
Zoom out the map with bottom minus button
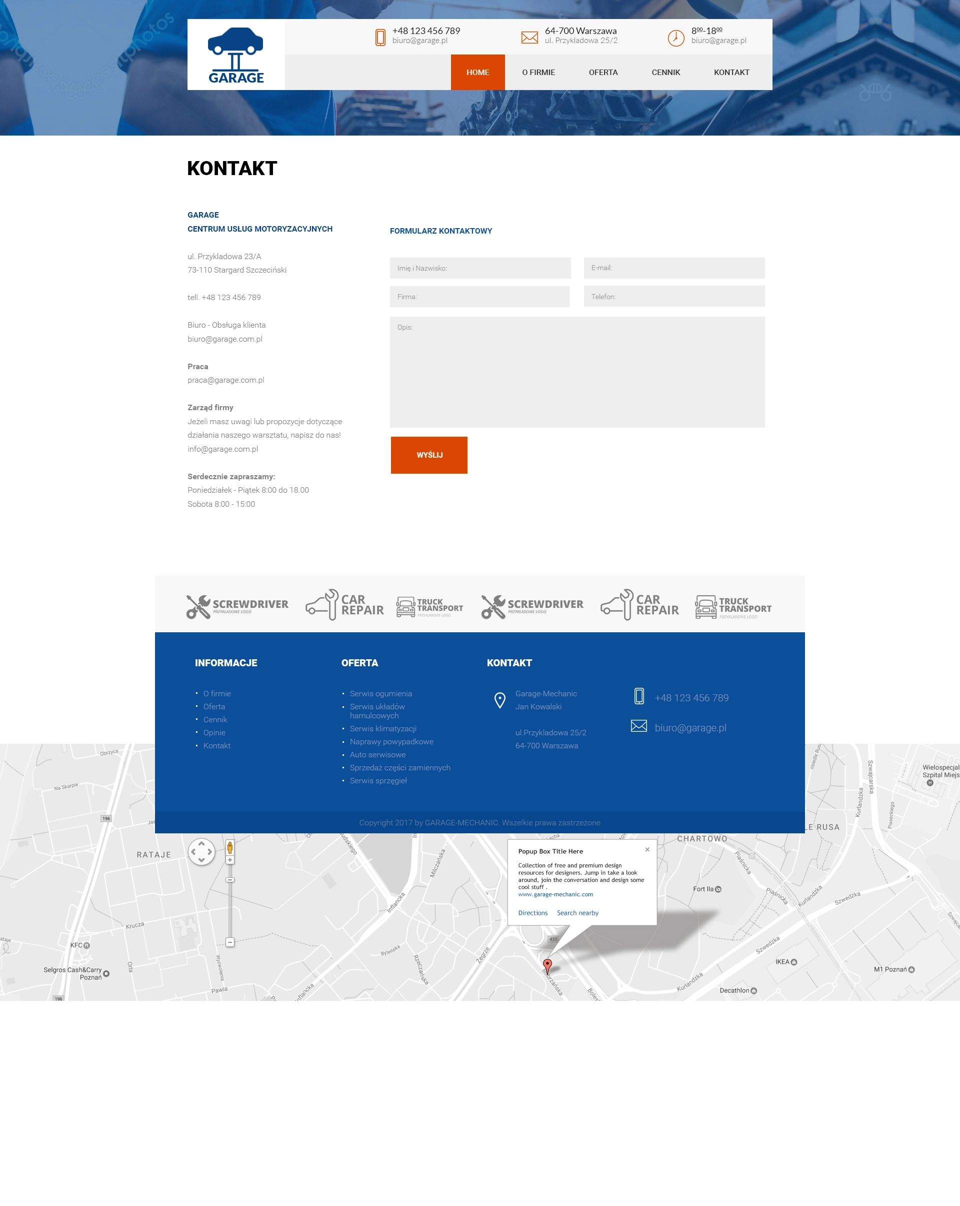pyautogui.click(x=230, y=942)
